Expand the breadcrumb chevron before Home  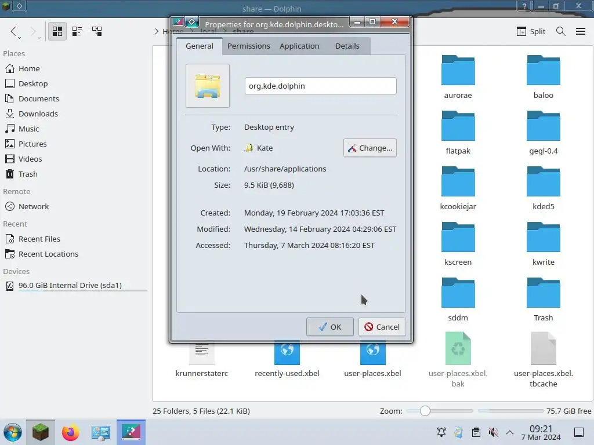[157, 31]
